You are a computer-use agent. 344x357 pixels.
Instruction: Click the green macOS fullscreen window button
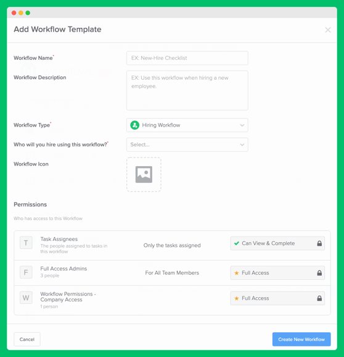click(x=28, y=13)
